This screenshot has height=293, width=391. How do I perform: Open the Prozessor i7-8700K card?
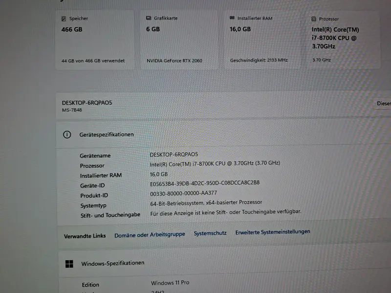(x=344, y=40)
